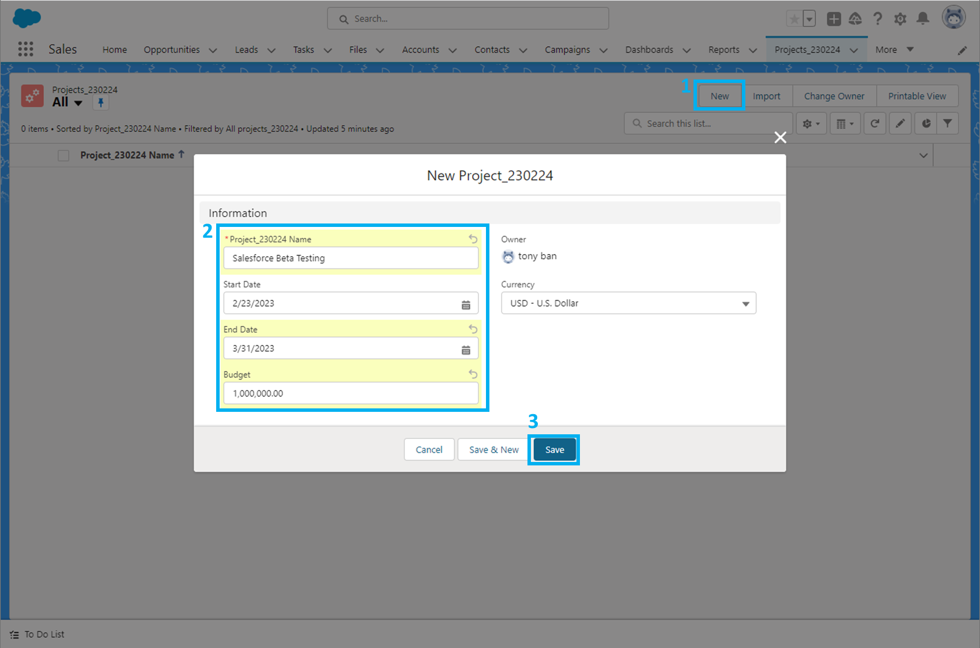Focus the End Date field

pyautogui.click(x=351, y=348)
